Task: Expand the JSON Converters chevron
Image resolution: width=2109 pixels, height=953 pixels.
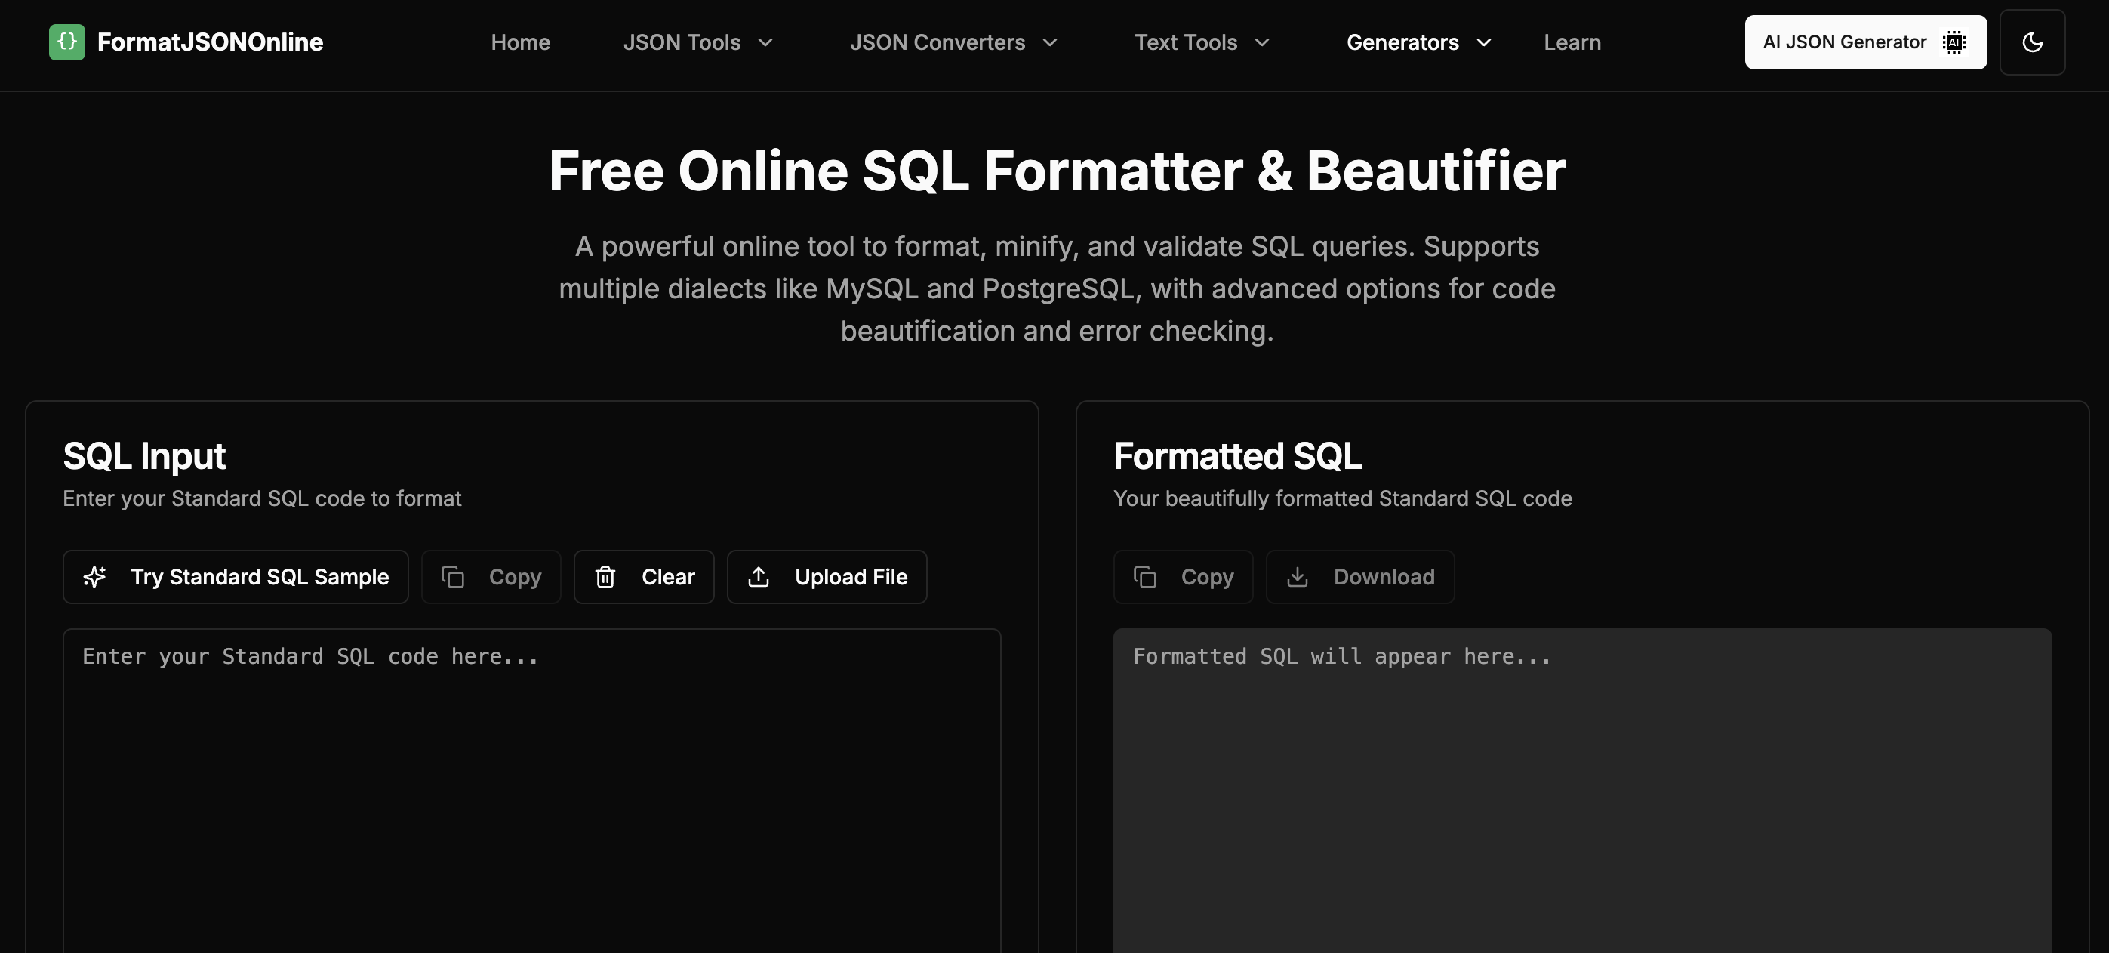Action: (x=1049, y=42)
